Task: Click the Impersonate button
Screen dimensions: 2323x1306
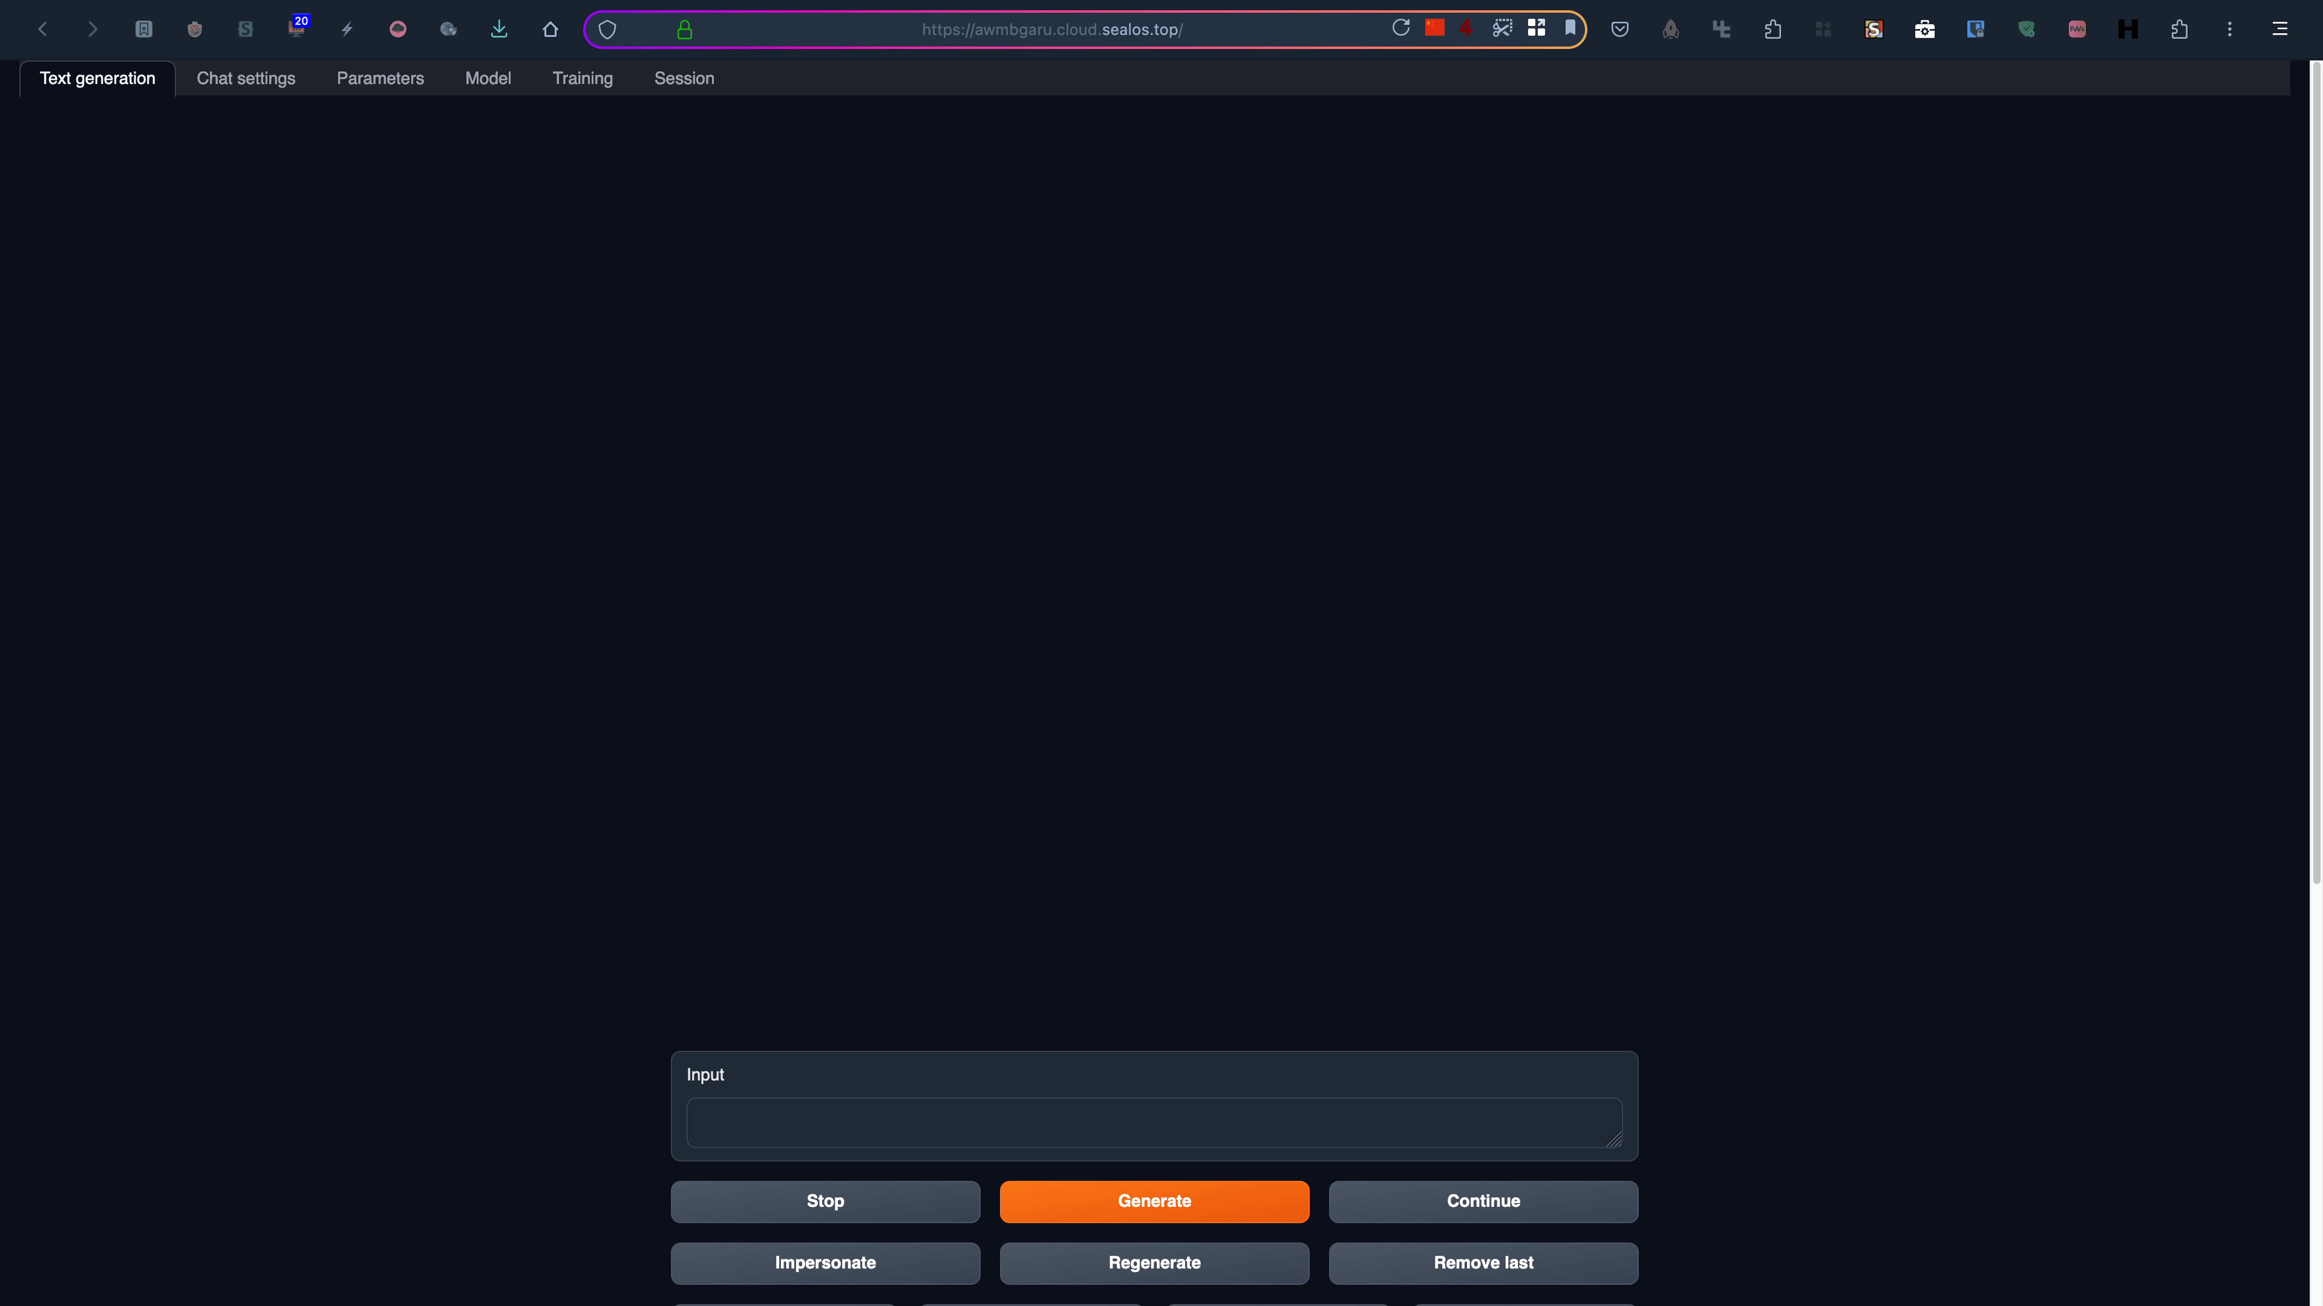Action: click(x=825, y=1262)
